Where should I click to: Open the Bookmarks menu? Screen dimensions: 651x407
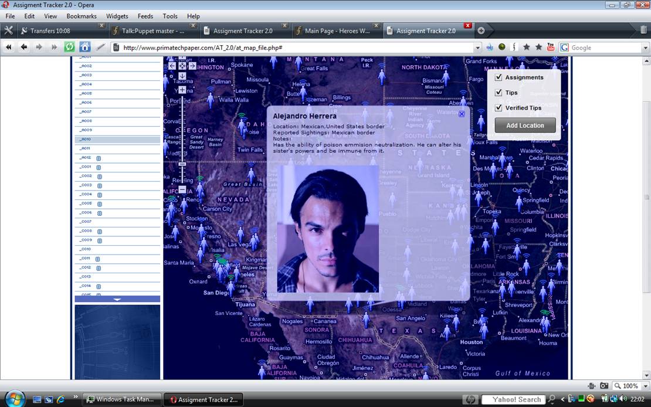coord(82,16)
